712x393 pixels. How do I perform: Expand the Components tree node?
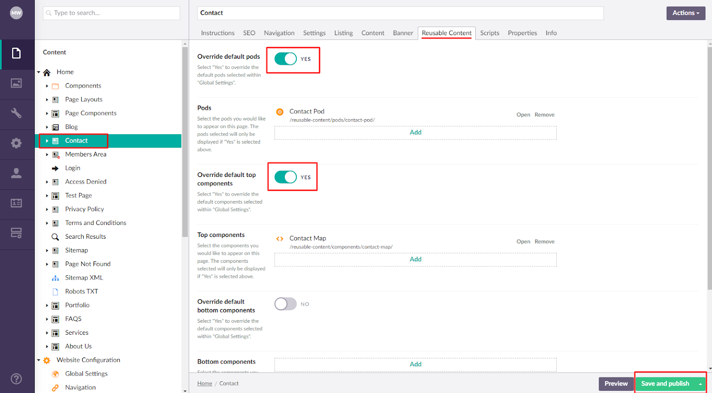click(x=47, y=86)
